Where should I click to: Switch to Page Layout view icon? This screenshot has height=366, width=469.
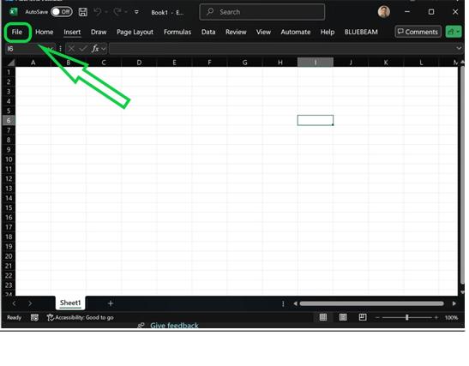[x=343, y=317]
